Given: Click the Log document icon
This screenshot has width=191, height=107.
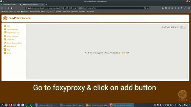Looking at the screenshot, I should point(5,50).
